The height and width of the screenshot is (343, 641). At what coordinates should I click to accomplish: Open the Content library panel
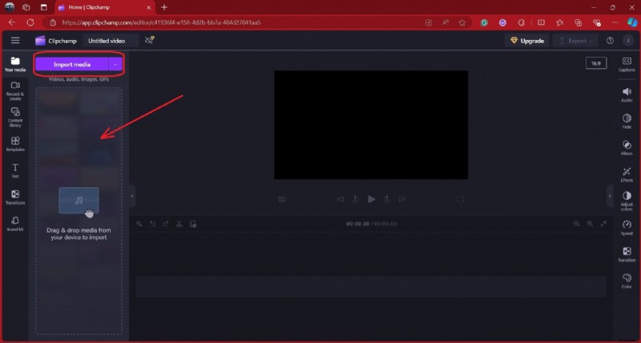[x=15, y=117]
